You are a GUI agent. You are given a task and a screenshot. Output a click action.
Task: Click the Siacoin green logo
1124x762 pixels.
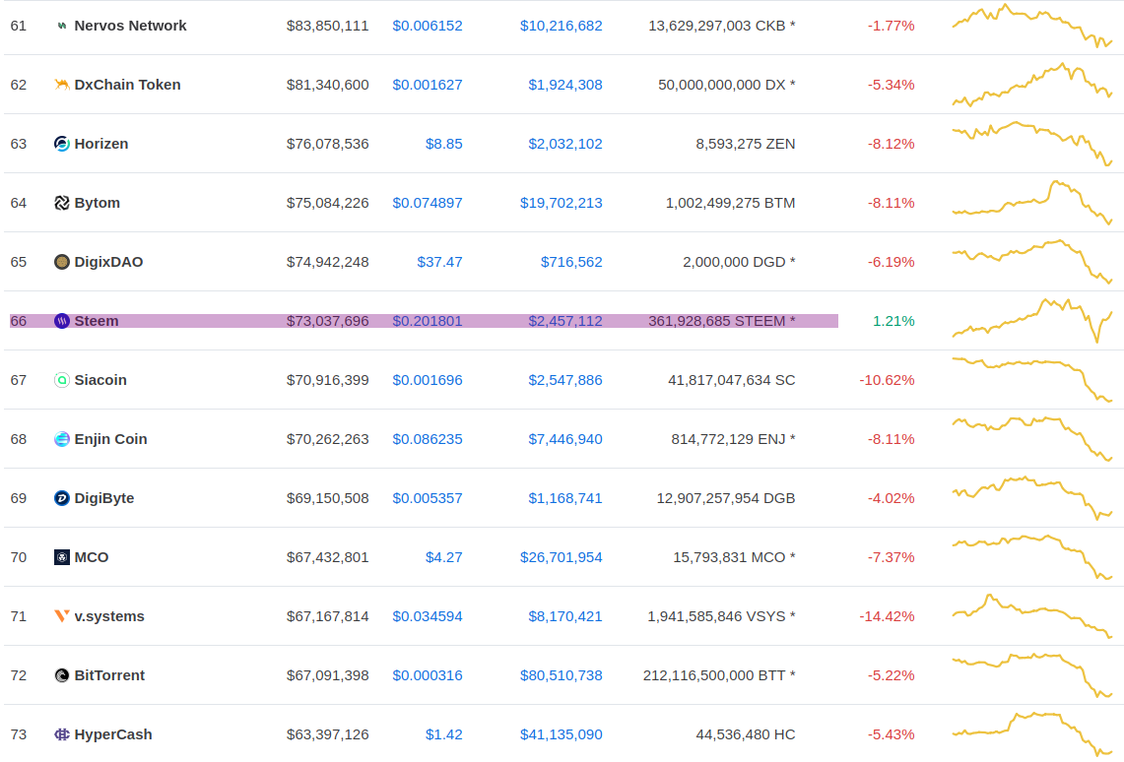point(61,380)
